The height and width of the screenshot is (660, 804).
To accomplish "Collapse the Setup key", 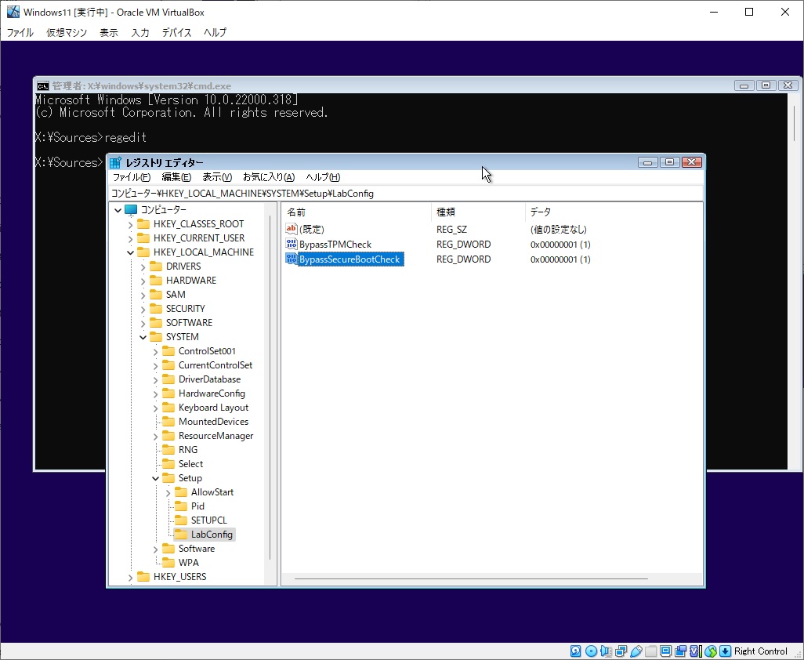I will [x=155, y=478].
